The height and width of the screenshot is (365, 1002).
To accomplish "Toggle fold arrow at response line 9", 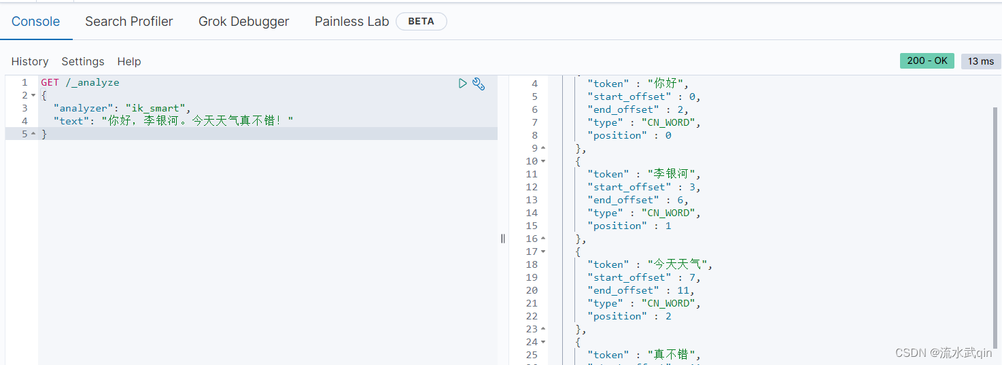I will (543, 148).
